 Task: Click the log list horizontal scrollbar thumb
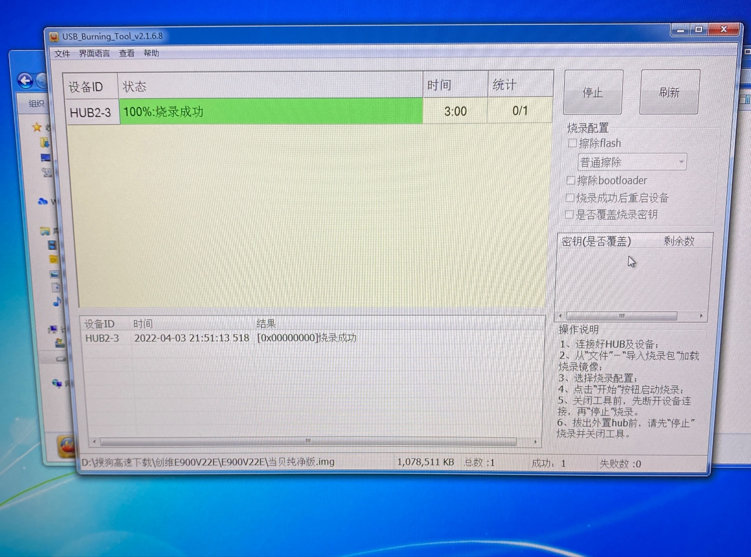click(x=308, y=441)
